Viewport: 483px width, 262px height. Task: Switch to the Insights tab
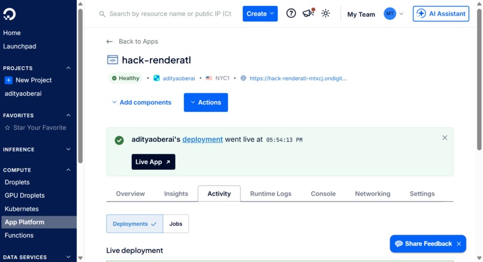pyautogui.click(x=176, y=194)
